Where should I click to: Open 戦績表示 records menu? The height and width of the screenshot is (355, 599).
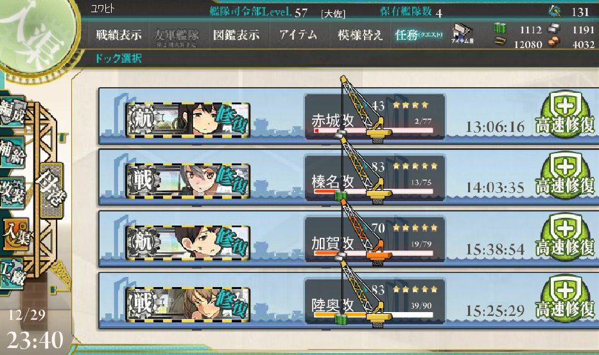click(x=119, y=35)
